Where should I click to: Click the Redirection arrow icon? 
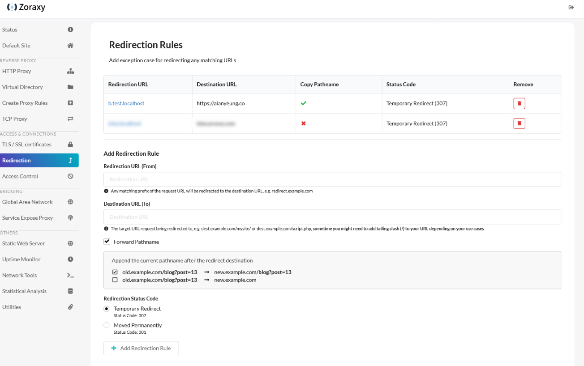tap(70, 161)
